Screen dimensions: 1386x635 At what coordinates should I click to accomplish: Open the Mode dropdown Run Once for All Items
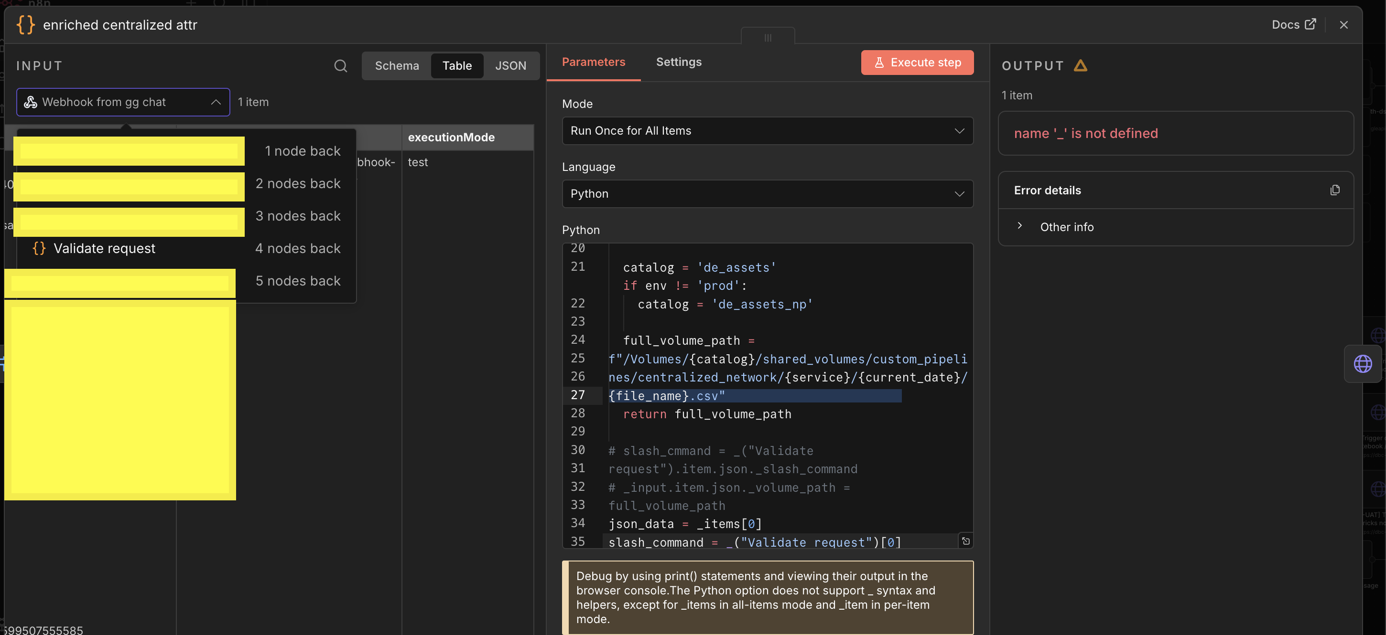point(767,131)
